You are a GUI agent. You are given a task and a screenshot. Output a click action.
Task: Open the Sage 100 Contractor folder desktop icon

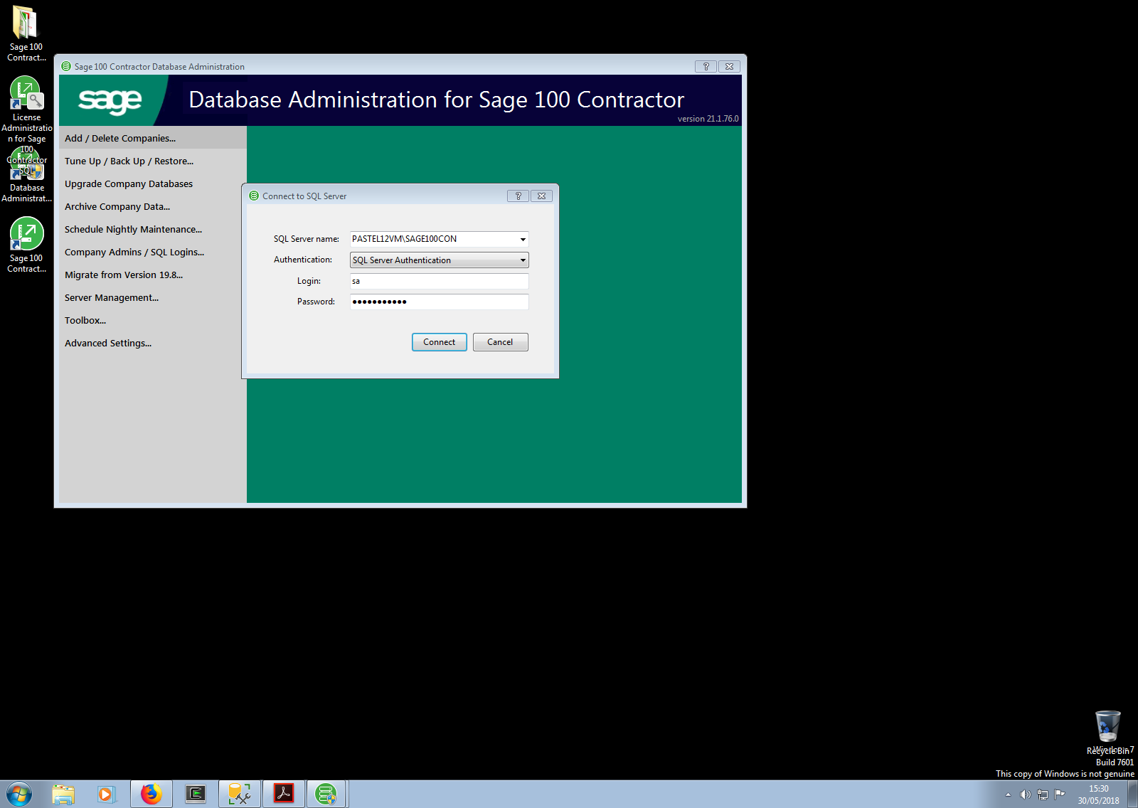point(26,33)
